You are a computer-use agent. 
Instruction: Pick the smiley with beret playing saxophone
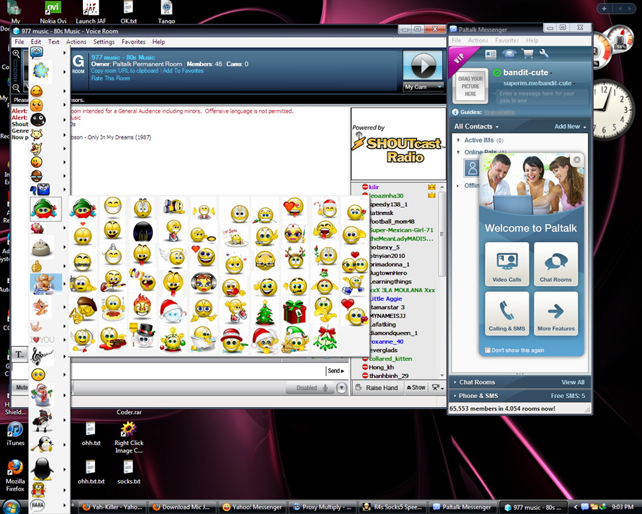pyautogui.click(x=83, y=311)
